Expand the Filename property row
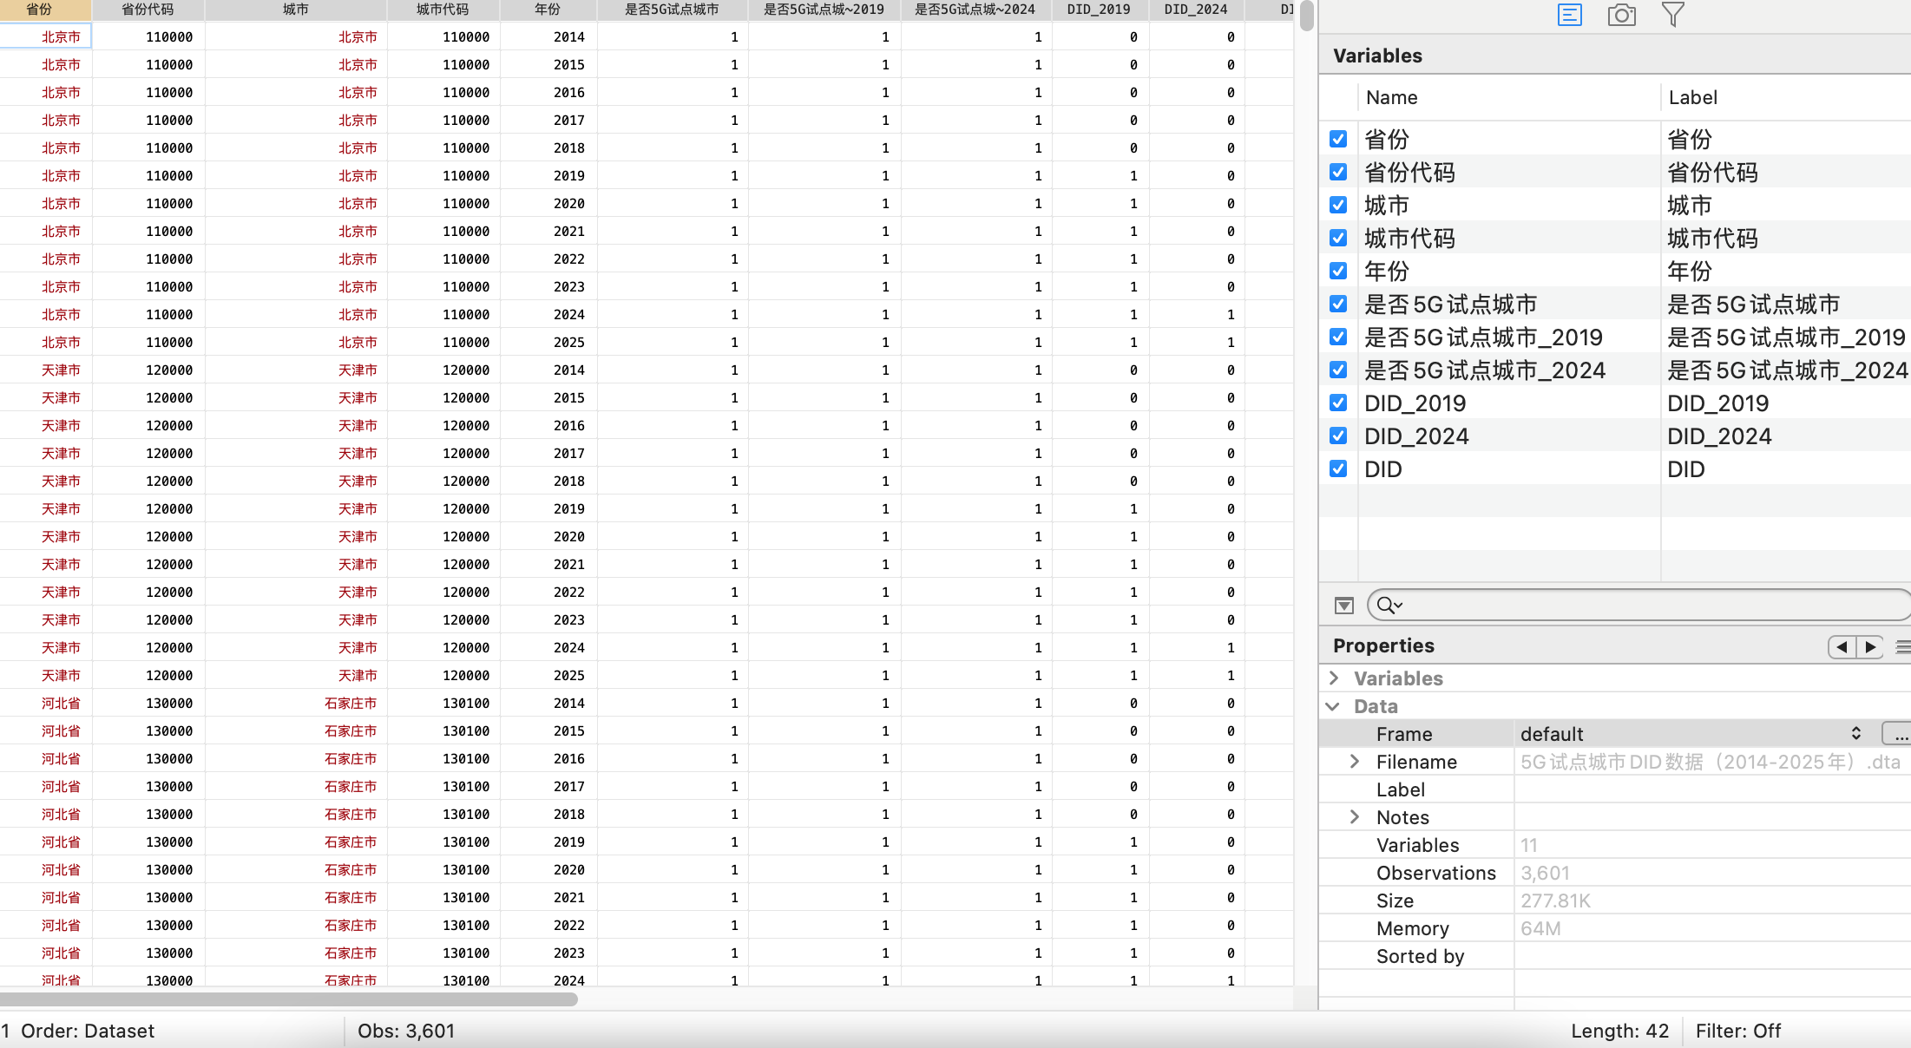1911x1048 pixels. [x=1355, y=762]
